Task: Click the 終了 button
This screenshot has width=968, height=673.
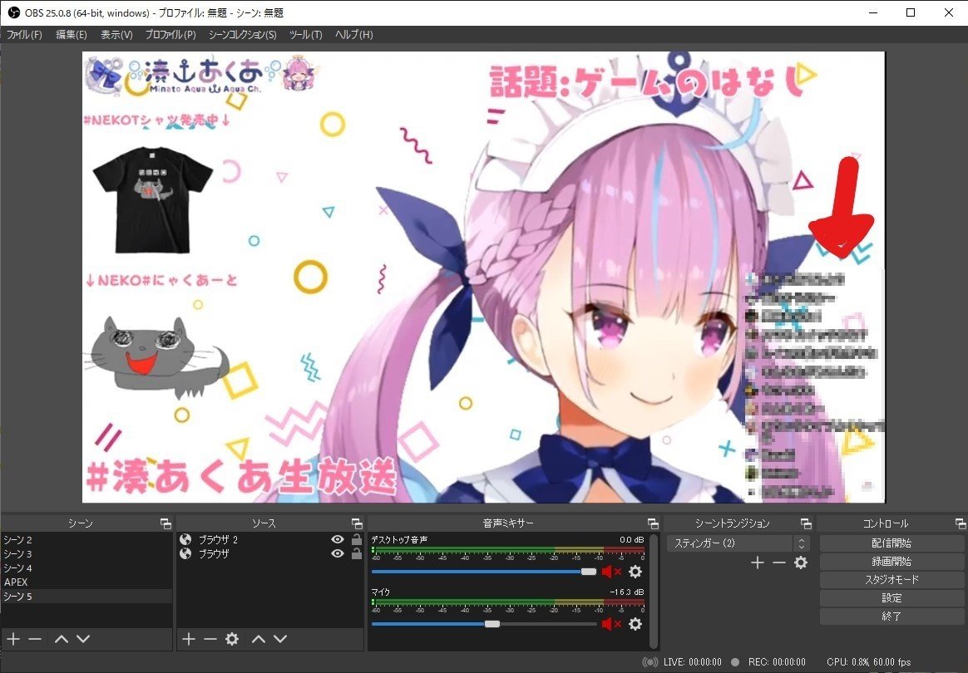Action: 891,617
